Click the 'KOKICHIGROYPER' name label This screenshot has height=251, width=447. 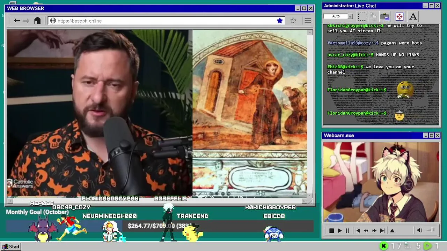tap(271, 207)
